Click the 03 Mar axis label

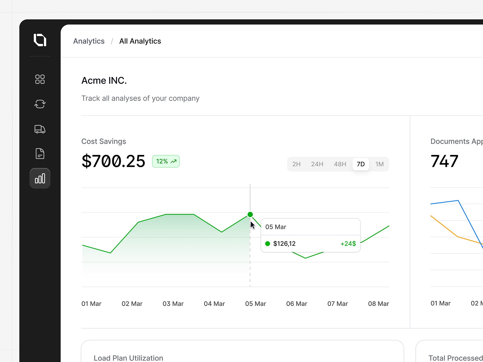[x=173, y=304]
